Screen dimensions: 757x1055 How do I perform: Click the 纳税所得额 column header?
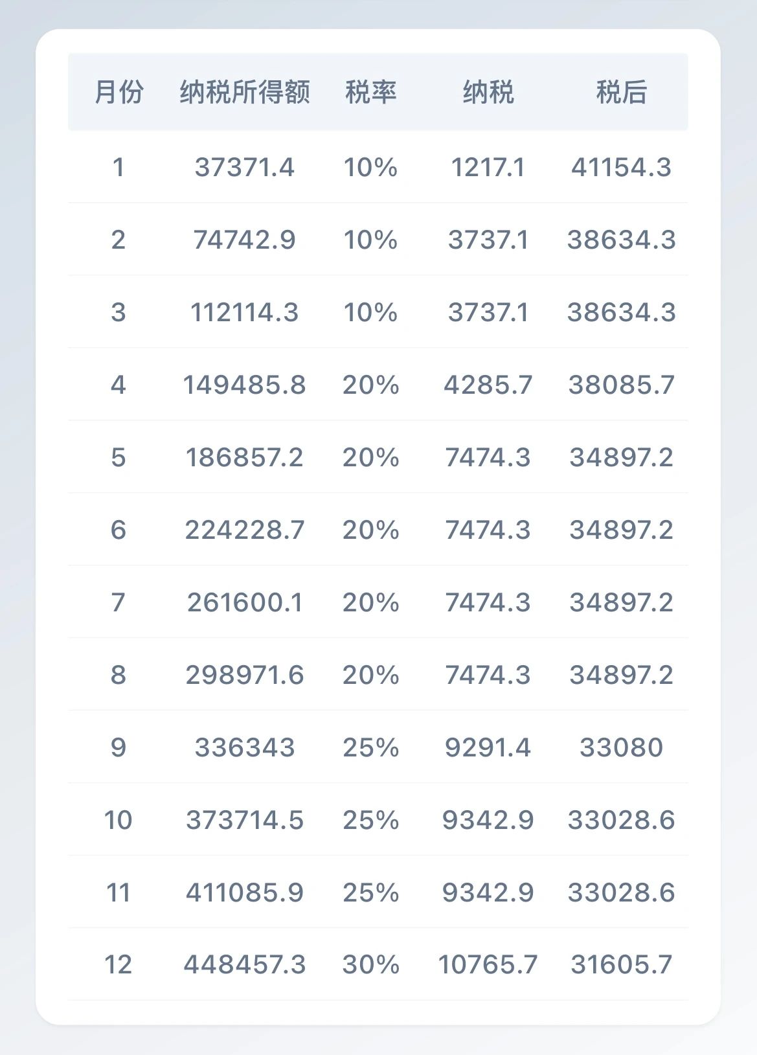click(245, 92)
